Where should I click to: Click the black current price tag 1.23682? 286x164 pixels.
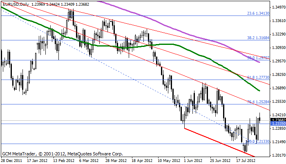(278, 120)
